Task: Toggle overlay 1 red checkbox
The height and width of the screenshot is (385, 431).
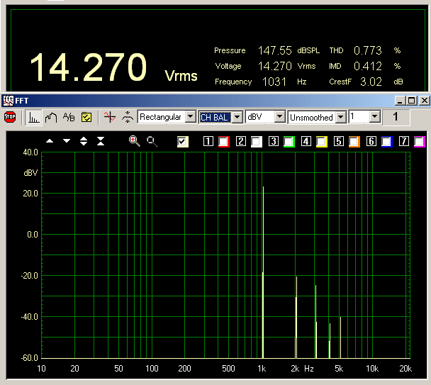Action: (224, 142)
